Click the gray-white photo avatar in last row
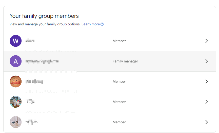 pos(16,122)
